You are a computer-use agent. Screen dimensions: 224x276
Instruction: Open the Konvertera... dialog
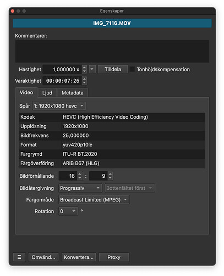click(79, 257)
